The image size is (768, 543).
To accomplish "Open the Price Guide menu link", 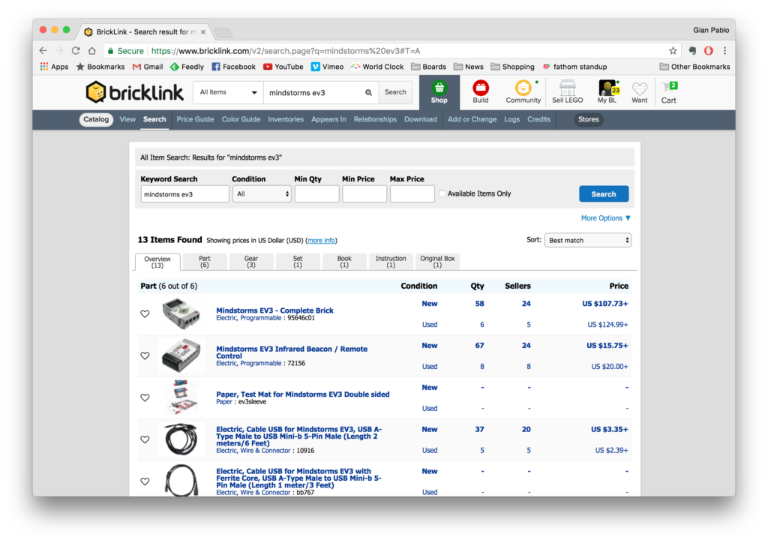I will (195, 119).
